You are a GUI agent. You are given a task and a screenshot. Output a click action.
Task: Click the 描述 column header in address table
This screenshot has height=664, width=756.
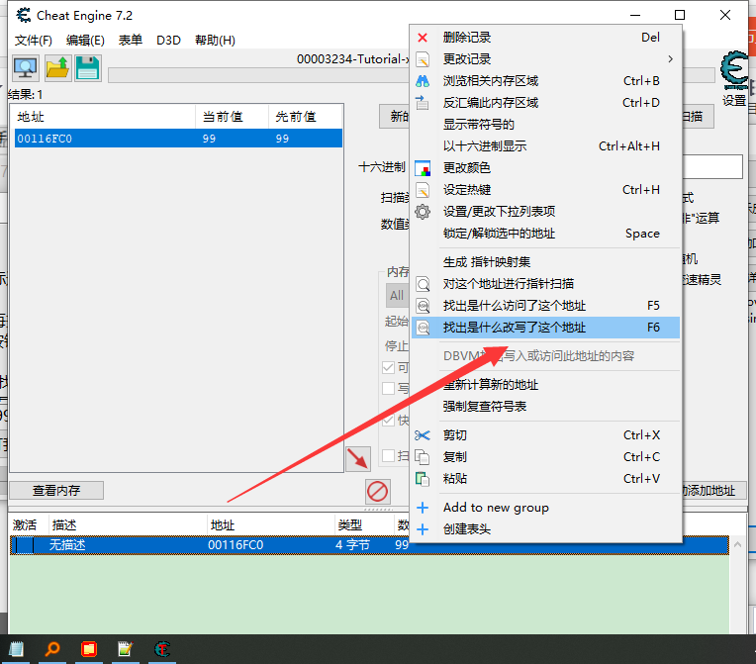pos(128,525)
